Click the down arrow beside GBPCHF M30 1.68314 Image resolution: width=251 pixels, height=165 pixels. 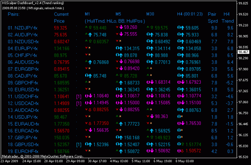pos(152,82)
